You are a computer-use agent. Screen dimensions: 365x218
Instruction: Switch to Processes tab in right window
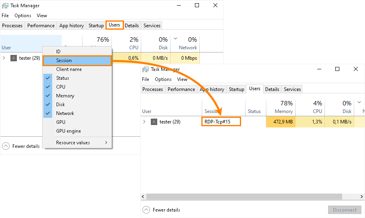153,89
